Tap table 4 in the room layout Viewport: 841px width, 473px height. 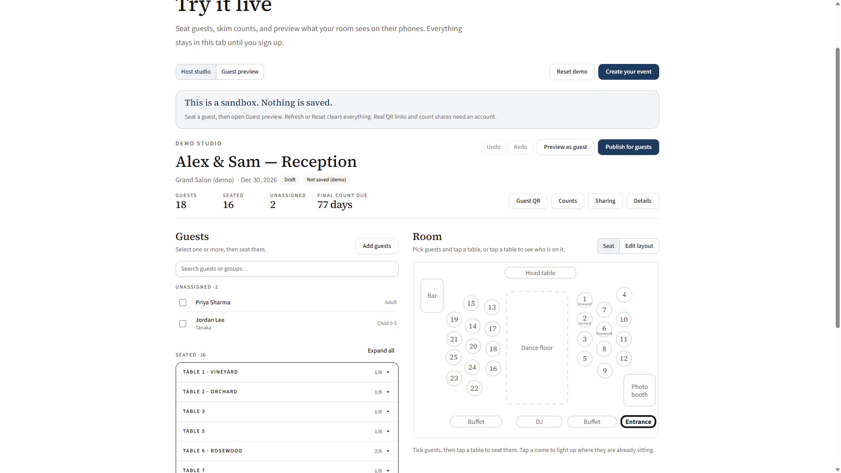(x=624, y=295)
